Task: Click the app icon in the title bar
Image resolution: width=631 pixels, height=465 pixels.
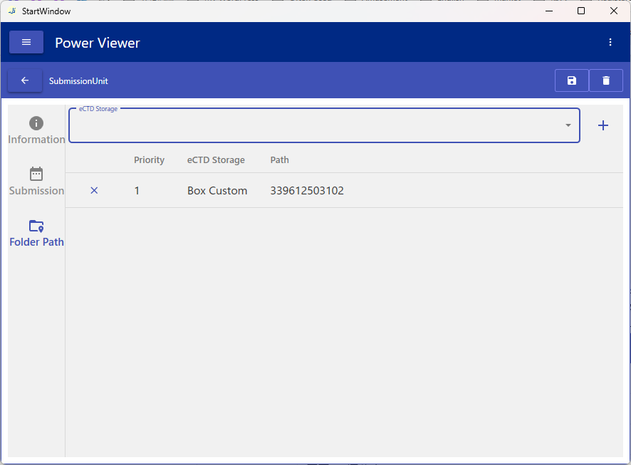Action: tap(12, 11)
